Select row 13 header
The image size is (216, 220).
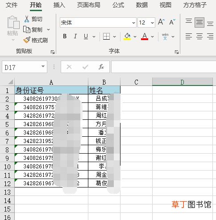tap(7, 192)
